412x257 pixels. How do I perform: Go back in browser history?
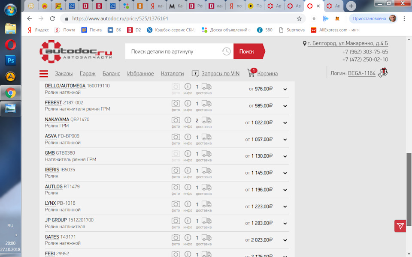tap(30, 18)
